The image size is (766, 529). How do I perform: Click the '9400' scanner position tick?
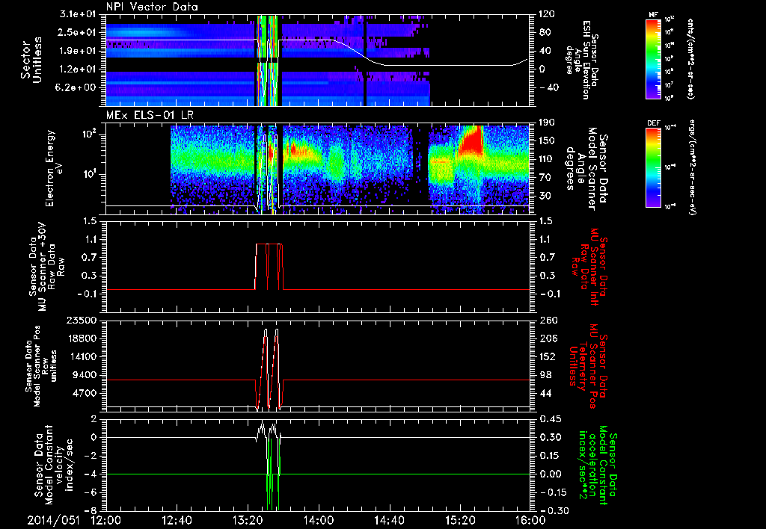click(85, 375)
